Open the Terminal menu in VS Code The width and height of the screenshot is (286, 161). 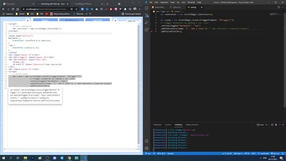coord(191,2)
